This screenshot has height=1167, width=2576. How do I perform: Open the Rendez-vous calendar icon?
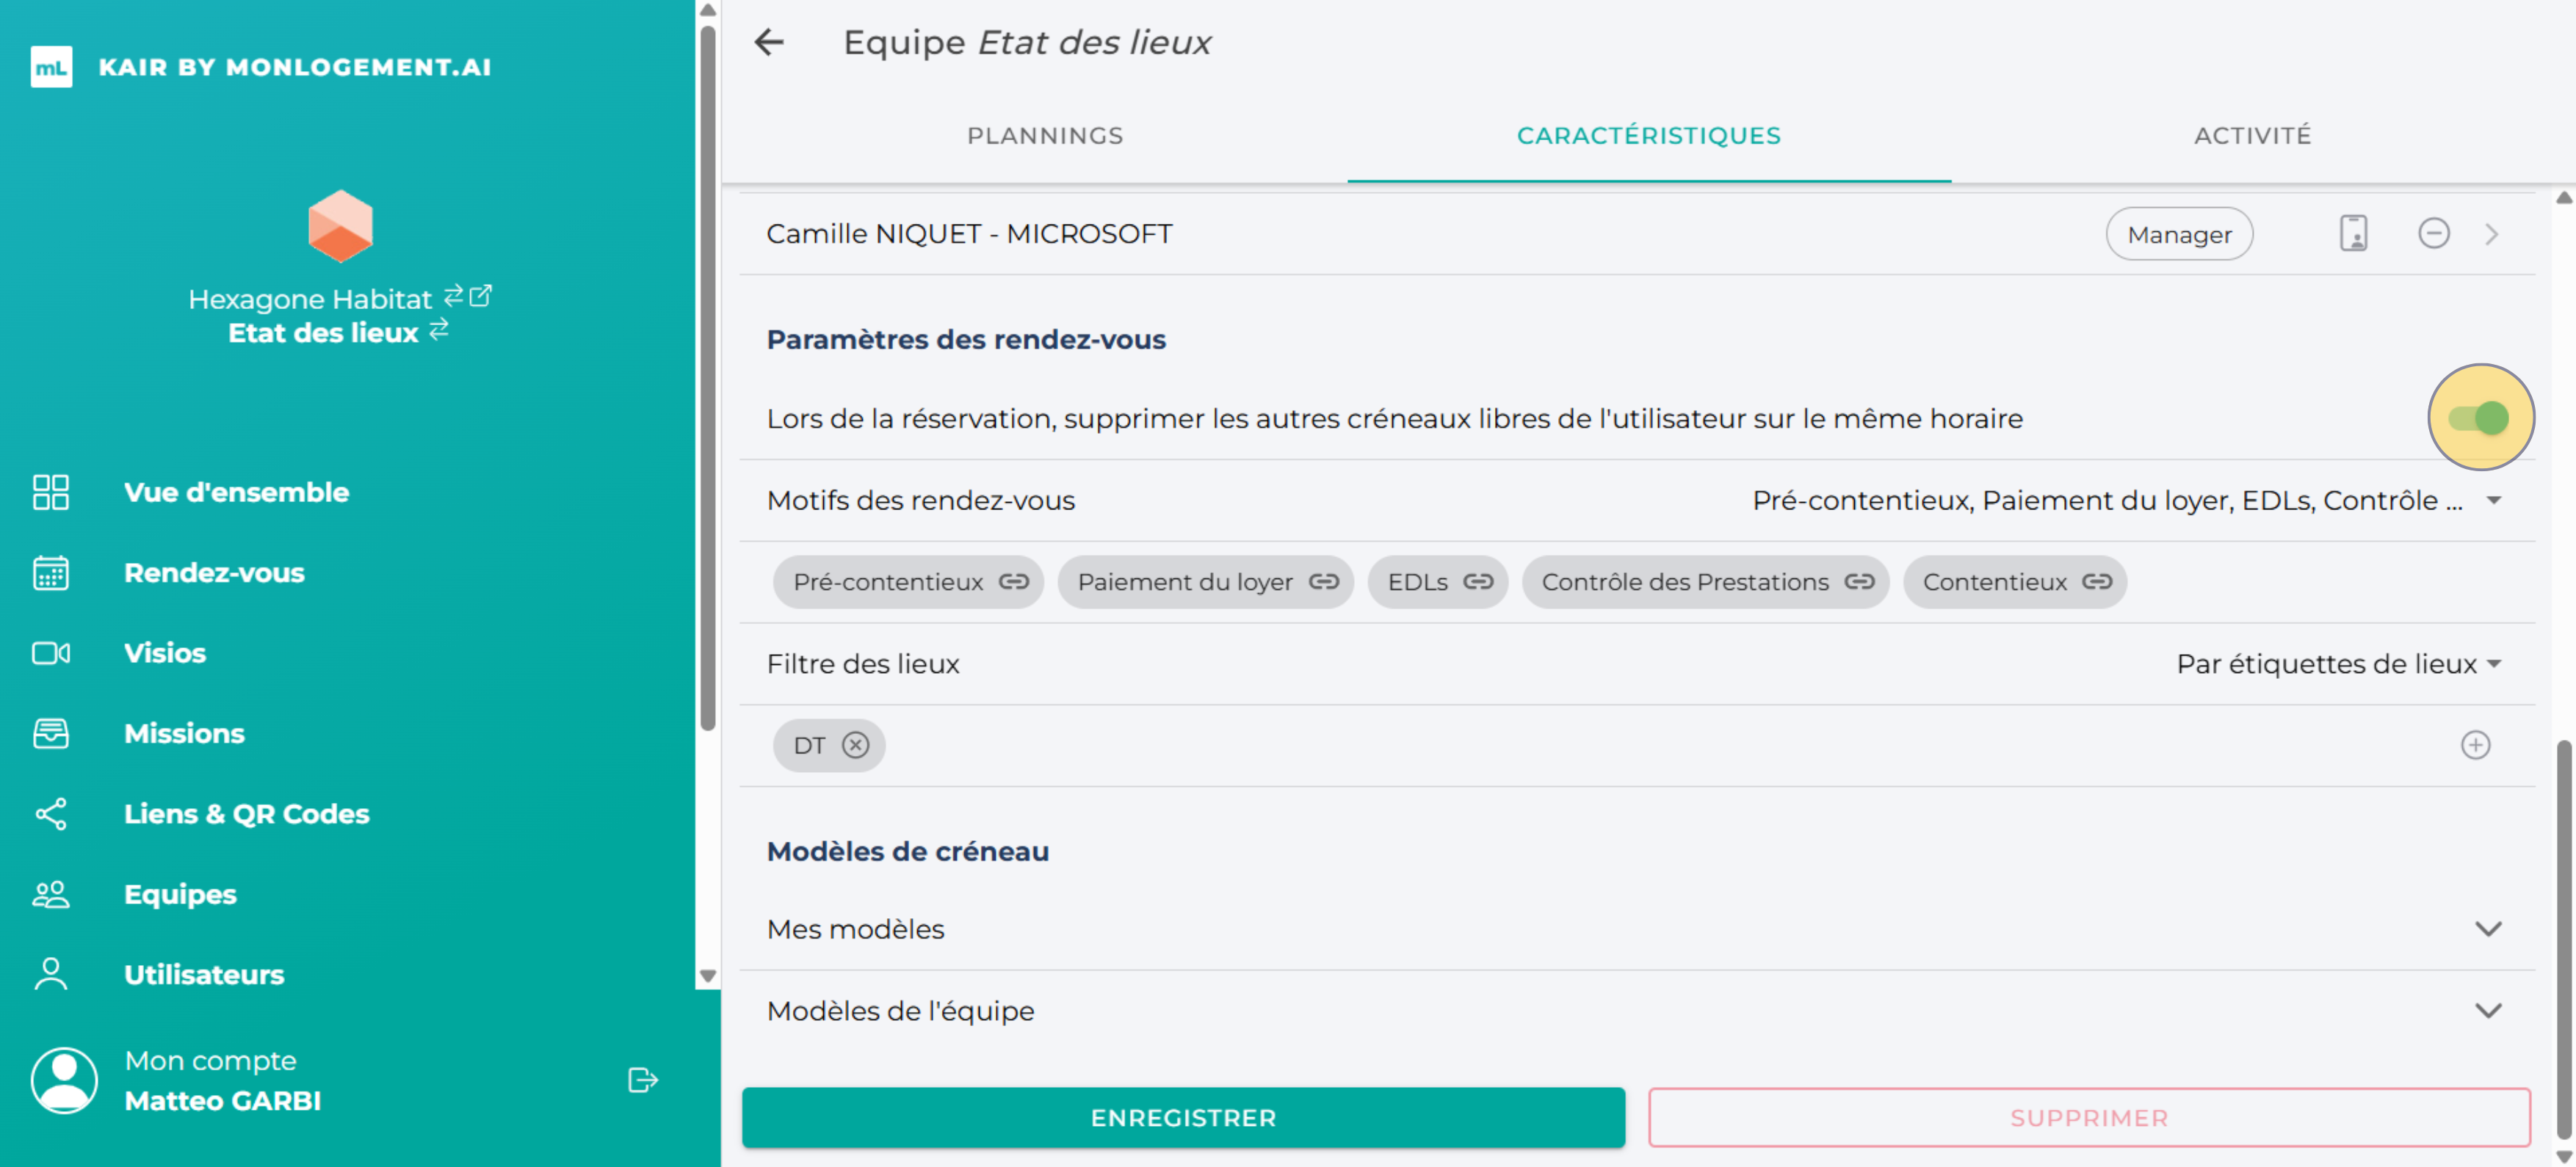50,572
